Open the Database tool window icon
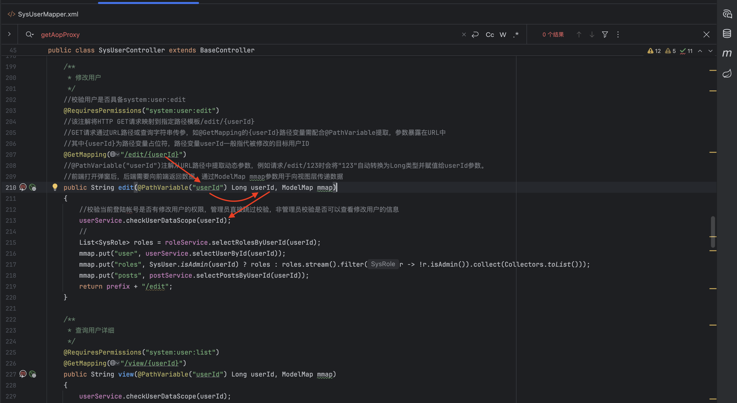The height and width of the screenshot is (403, 737). pyautogui.click(x=727, y=33)
